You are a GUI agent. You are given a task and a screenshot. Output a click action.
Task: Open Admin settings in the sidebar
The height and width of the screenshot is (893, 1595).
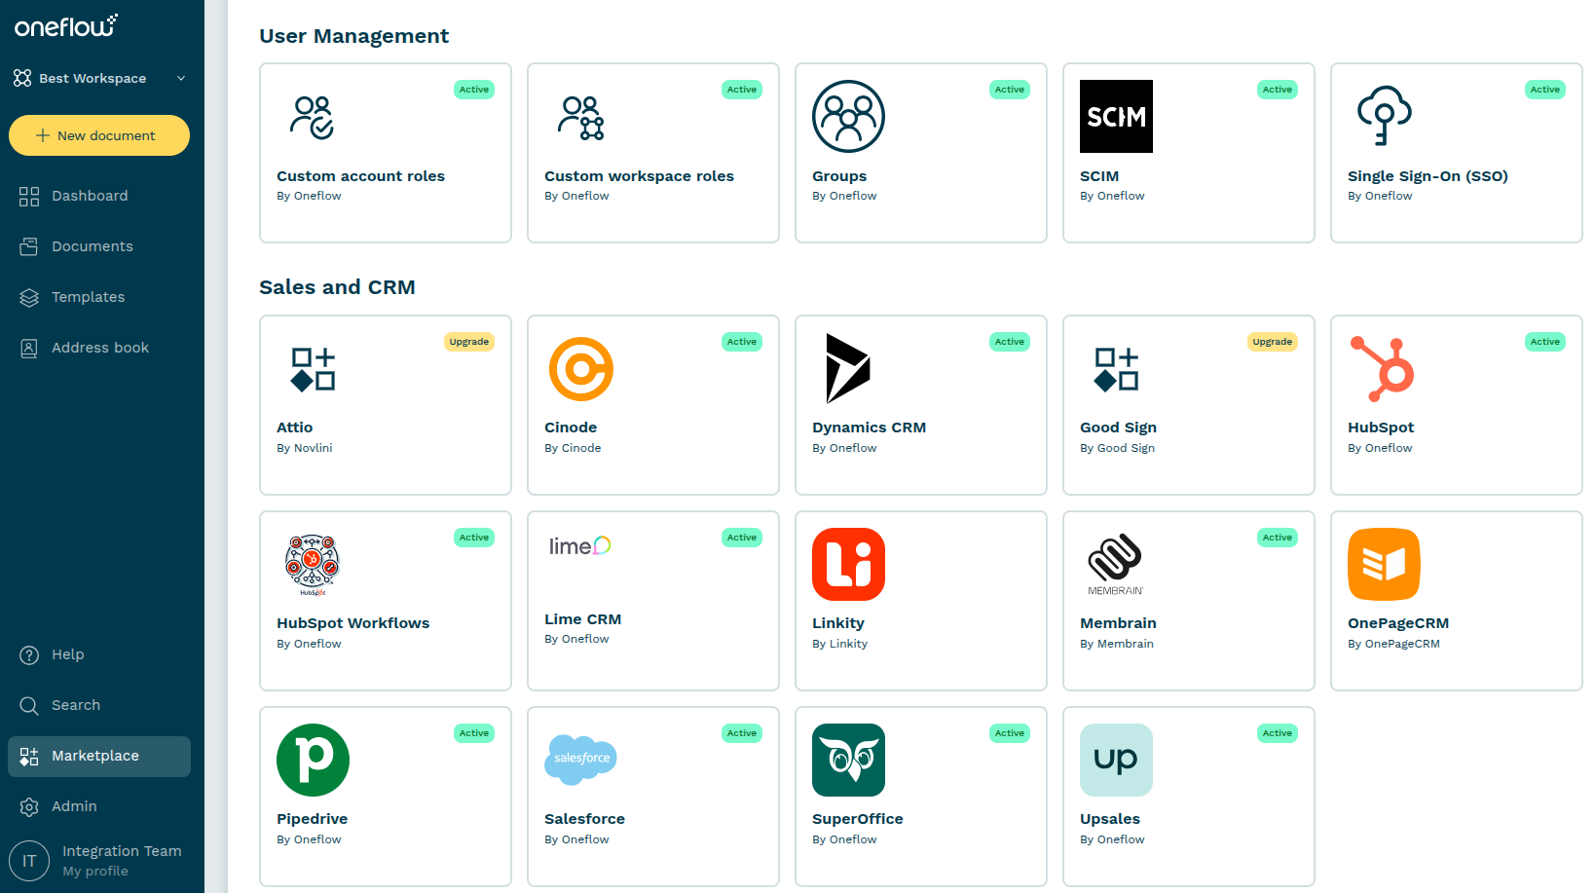pos(99,806)
